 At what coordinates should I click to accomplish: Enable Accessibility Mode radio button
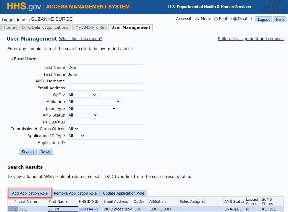216,19
